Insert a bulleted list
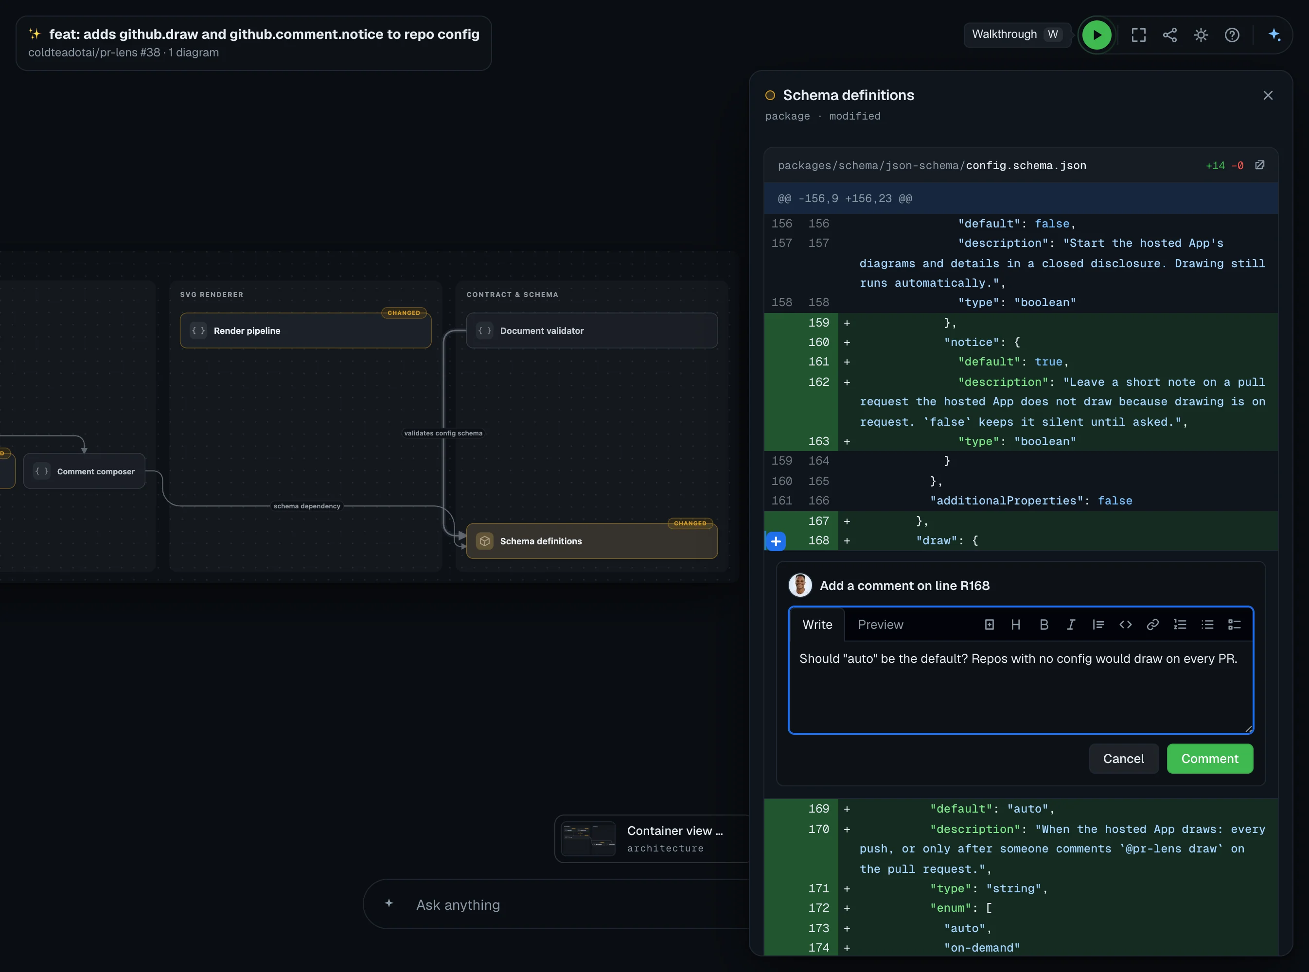The width and height of the screenshot is (1309, 972). pyautogui.click(x=1207, y=625)
